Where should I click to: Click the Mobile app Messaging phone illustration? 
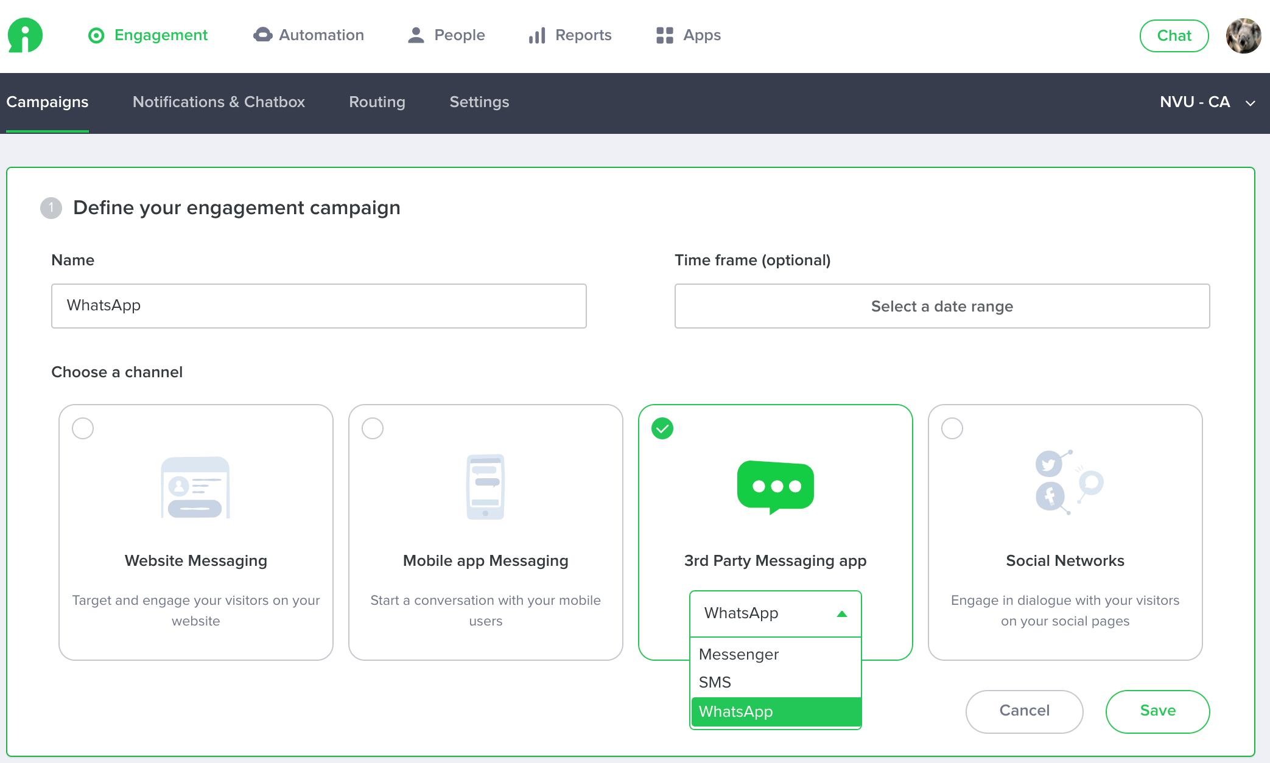coord(485,487)
